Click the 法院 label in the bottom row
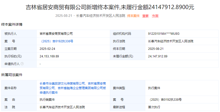The image size is (220, 112). 10,107
